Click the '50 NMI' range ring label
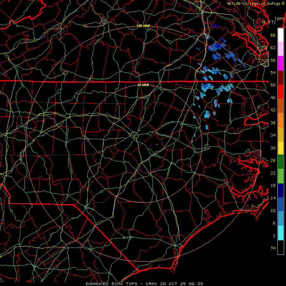Screen dimensions: 286x286 [143, 85]
